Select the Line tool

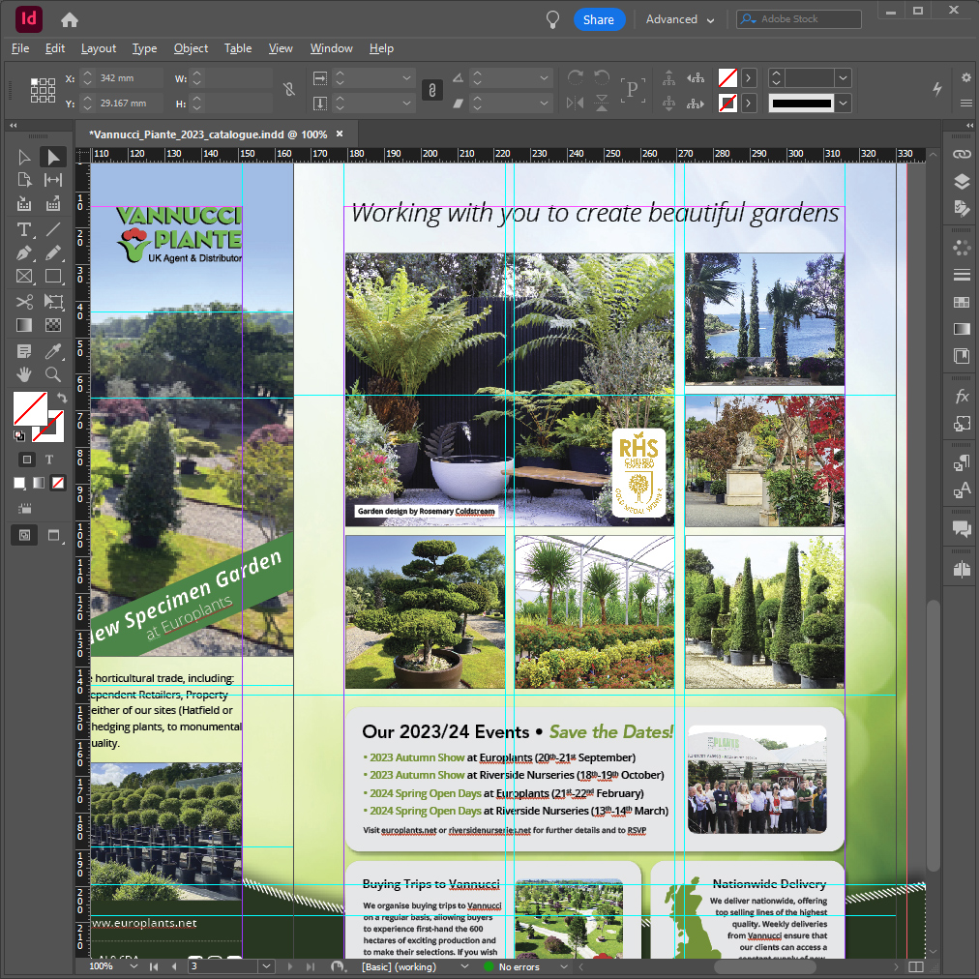coord(53,229)
